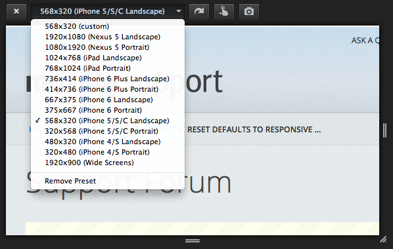Screen dimensions: 393x249
Task: Select 375x667 (iPhone 6 Portrait) preset
Action: coord(108,110)
